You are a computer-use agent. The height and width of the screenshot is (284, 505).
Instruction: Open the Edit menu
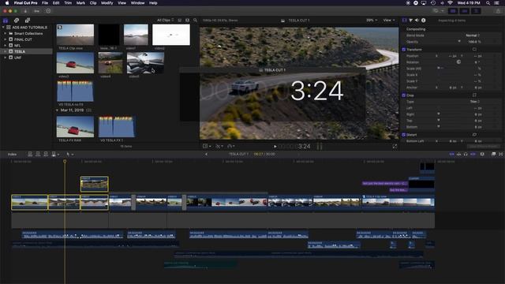[56, 3]
